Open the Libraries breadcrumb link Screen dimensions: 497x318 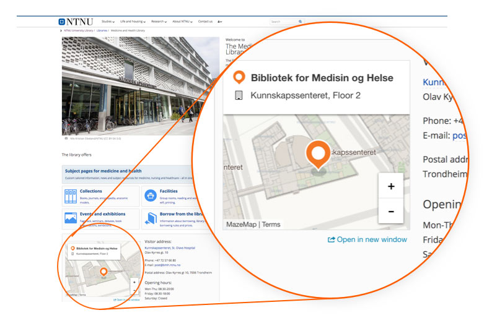click(102, 31)
